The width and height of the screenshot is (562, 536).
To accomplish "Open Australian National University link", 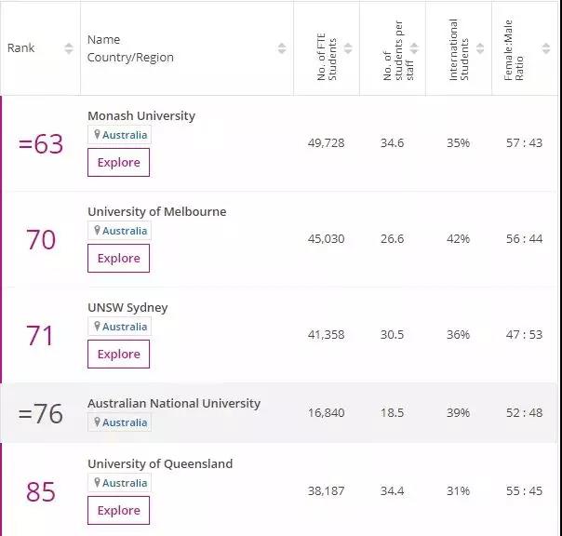I will (x=174, y=403).
